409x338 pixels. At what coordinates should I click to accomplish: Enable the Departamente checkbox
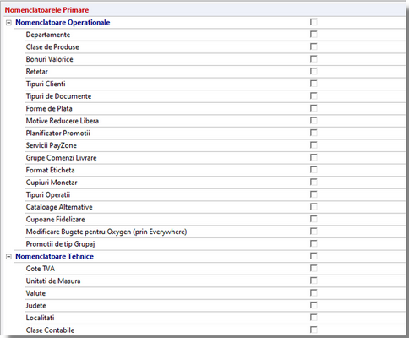click(314, 35)
